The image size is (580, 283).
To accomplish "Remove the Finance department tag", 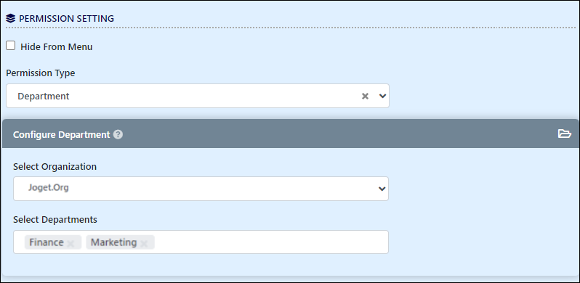I will pyautogui.click(x=71, y=243).
